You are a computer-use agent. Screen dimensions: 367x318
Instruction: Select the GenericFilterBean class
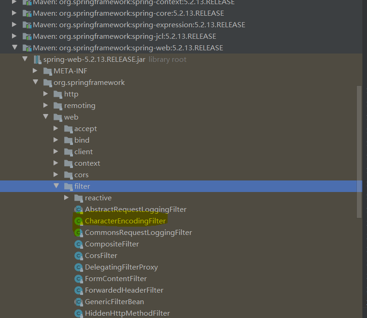click(114, 302)
